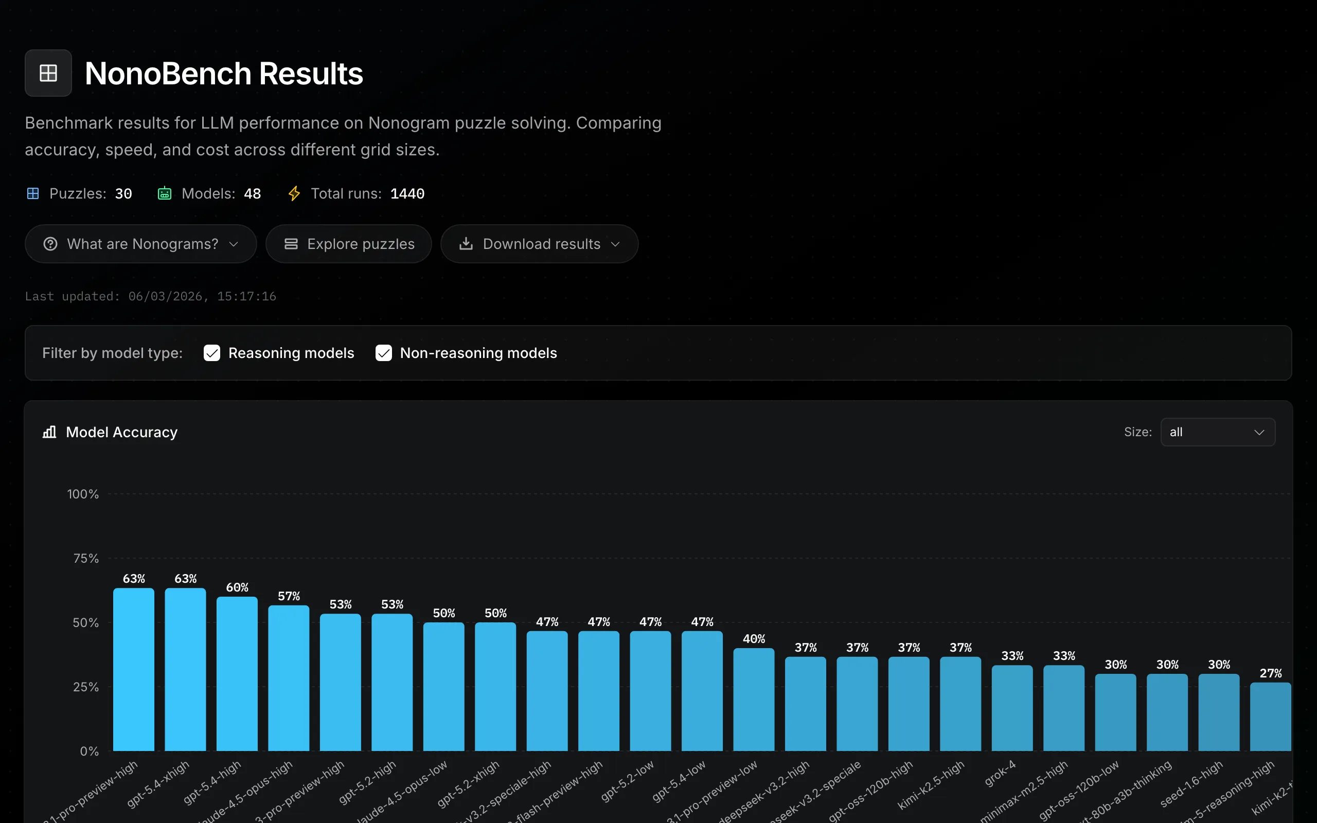Click the stacked rows icon in Explore puzzles

click(x=291, y=244)
